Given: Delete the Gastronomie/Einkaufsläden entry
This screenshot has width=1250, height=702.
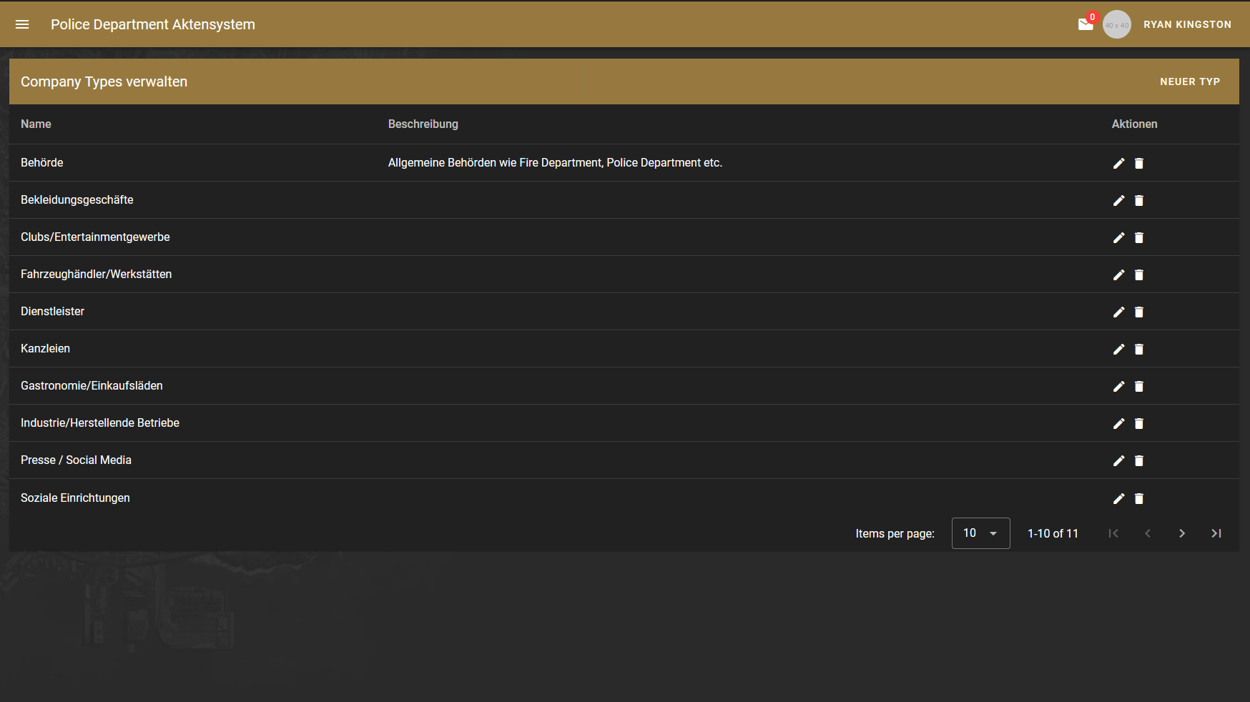Looking at the screenshot, I should point(1139,386).
